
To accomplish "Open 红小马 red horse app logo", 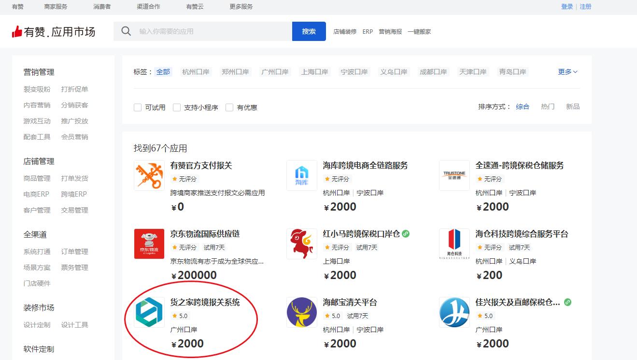I will click(x=302, y=244).
